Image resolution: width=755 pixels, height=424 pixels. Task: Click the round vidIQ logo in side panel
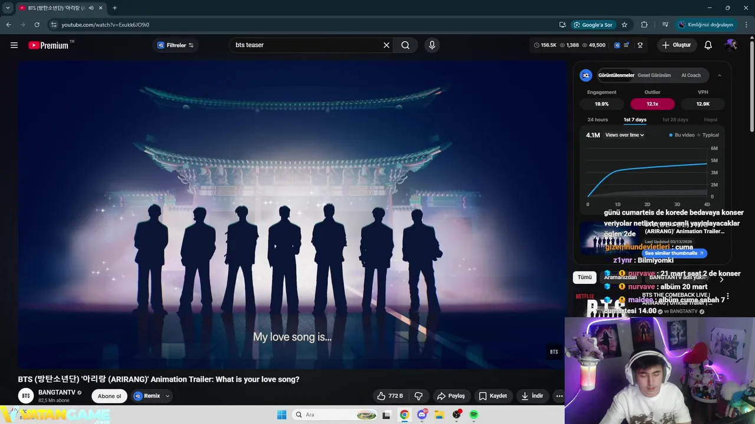[586, 75]
